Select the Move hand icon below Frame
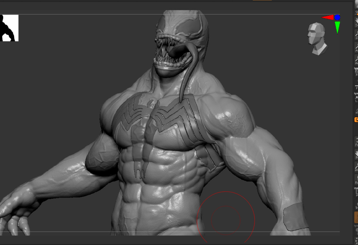358x245 pixels. tap(356, 154)
